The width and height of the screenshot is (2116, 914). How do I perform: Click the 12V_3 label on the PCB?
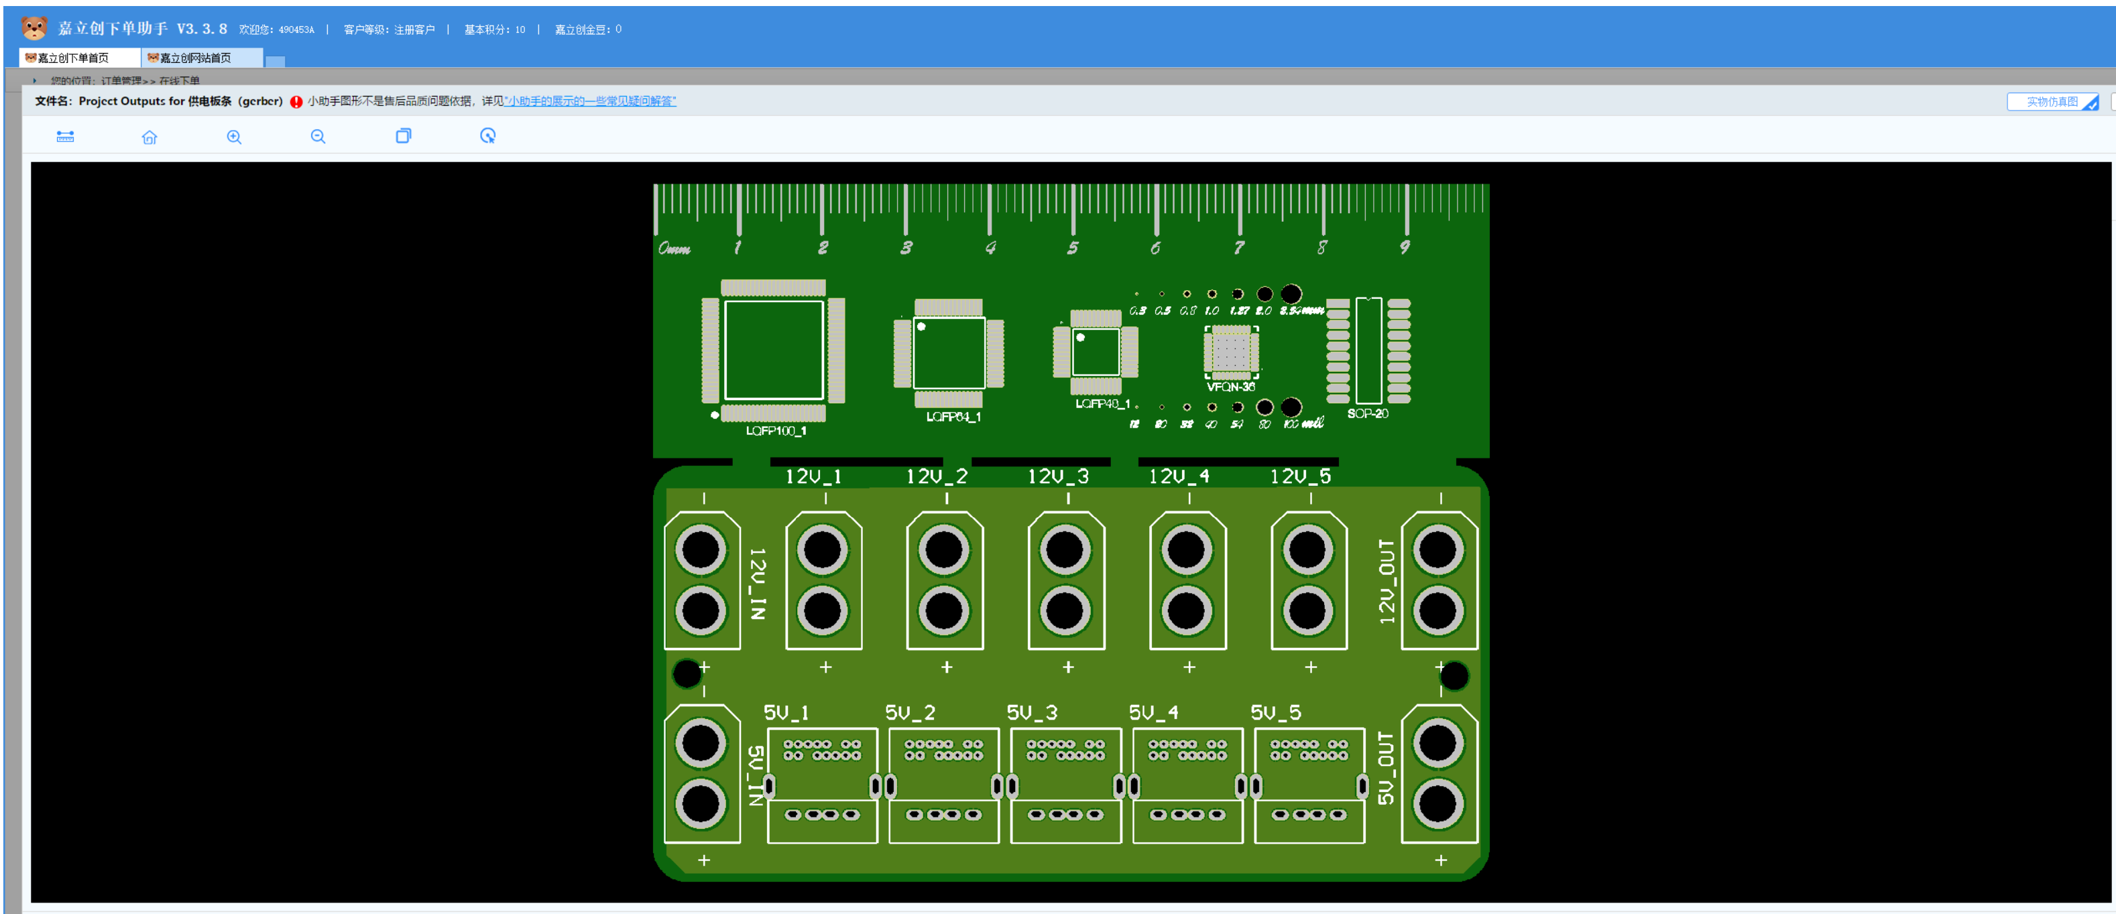pyautogui.click(x=1058, y=476)
